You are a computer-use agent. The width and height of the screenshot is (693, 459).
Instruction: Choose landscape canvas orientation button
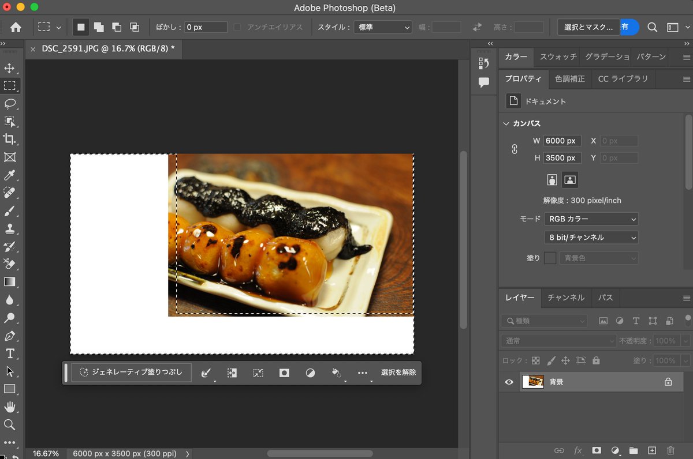tap(570, 180)
